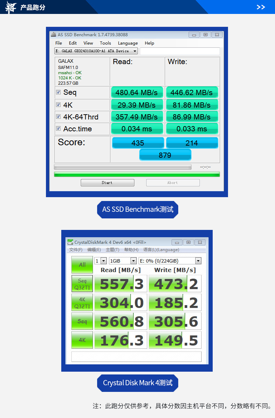
Task: Click the 304.0 4K Q32T1 read result
Action: coord(121,302)
